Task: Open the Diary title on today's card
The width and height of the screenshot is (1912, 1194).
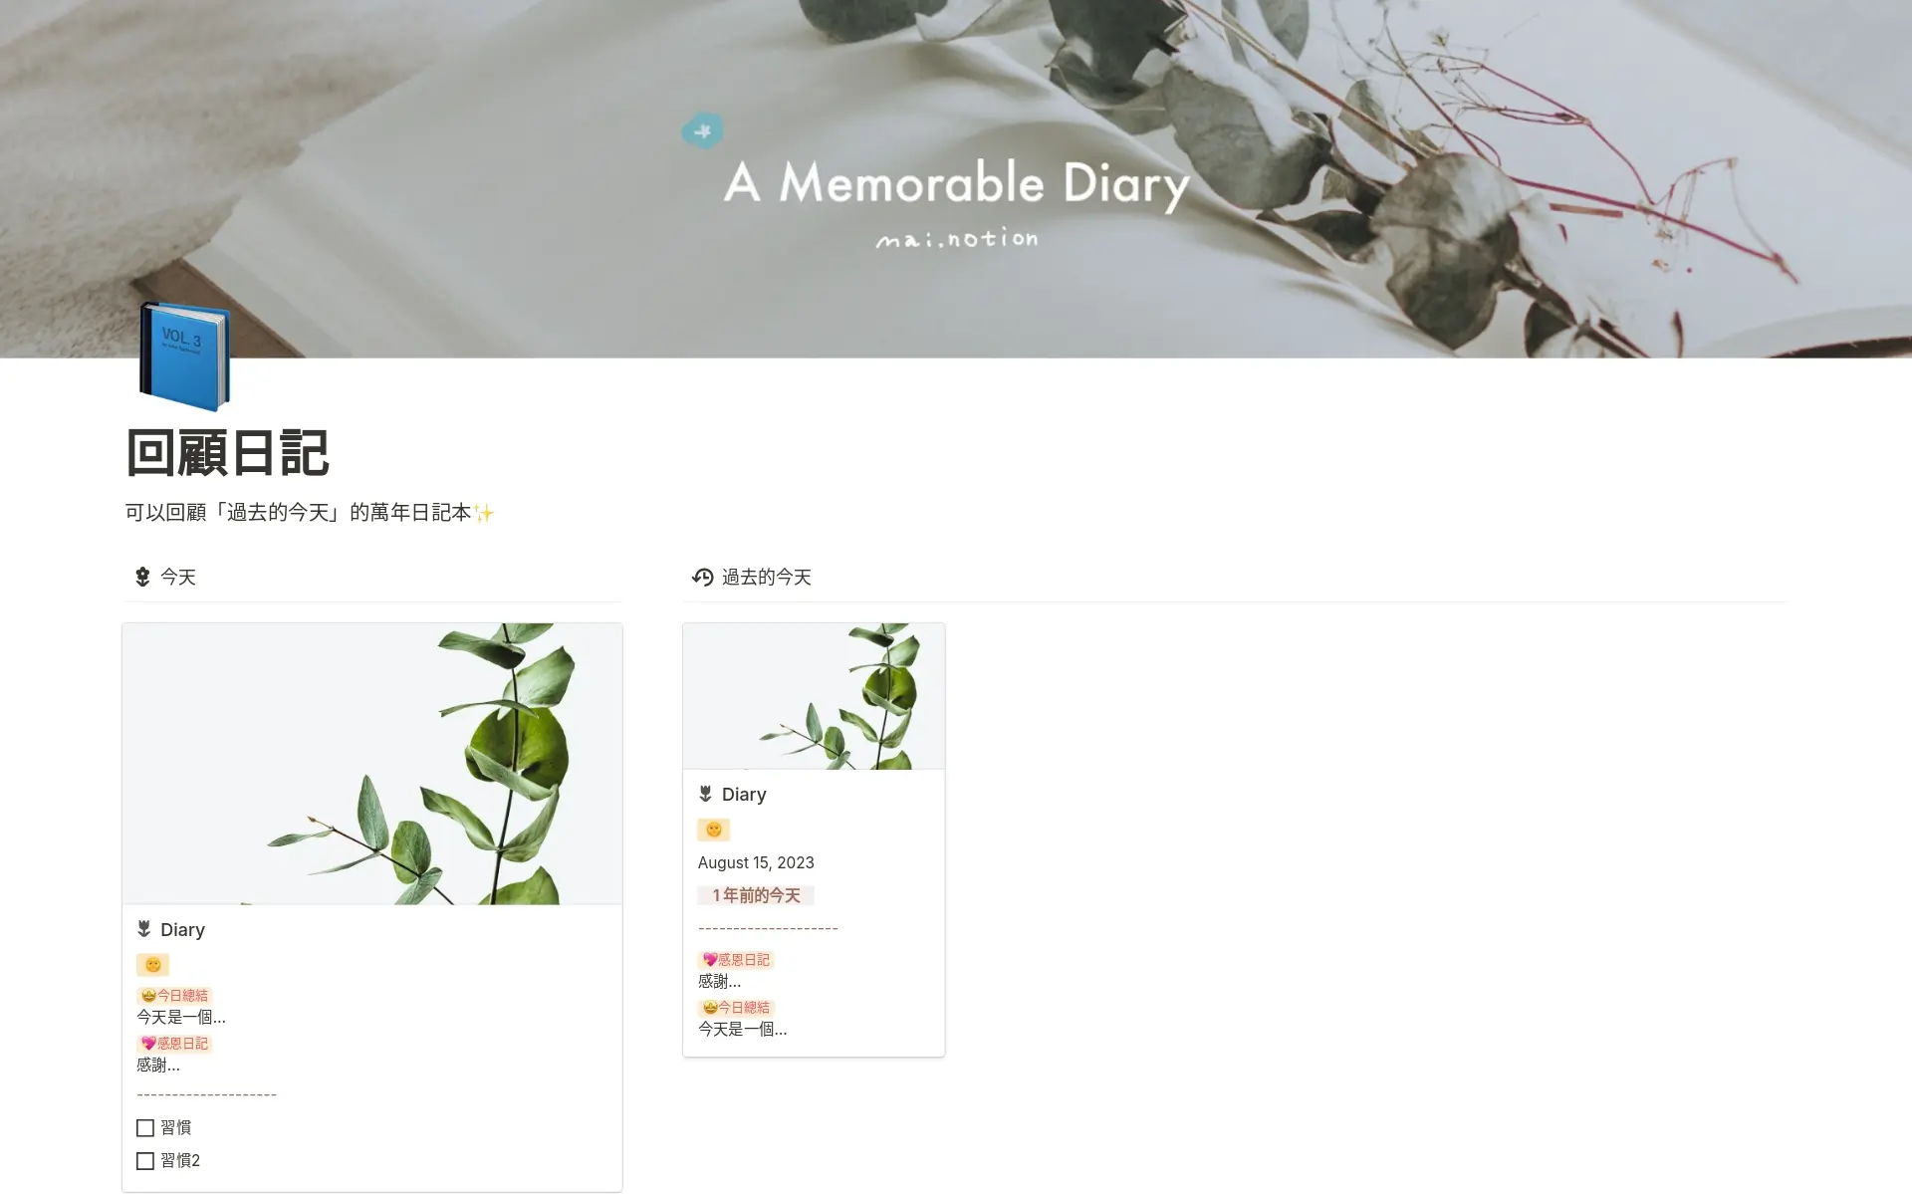Action: 182,929
